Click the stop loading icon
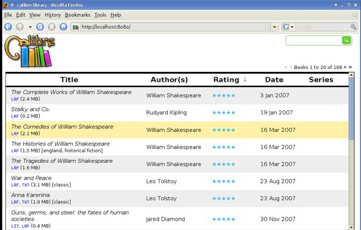Screen dimensions: 361x230 tap(51, 27)
